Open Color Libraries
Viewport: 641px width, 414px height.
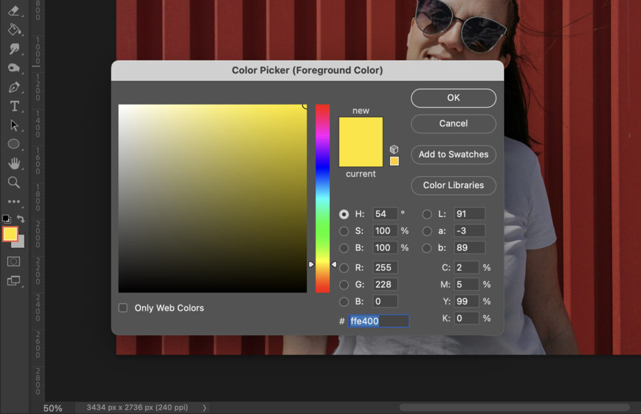click(x=453, y=186)
